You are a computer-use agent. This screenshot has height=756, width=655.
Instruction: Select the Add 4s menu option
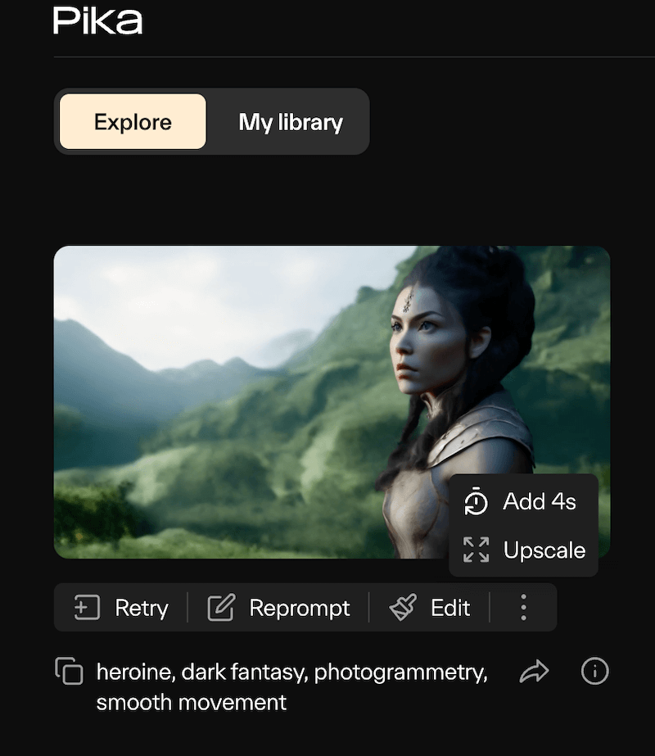tap(538, 501)
